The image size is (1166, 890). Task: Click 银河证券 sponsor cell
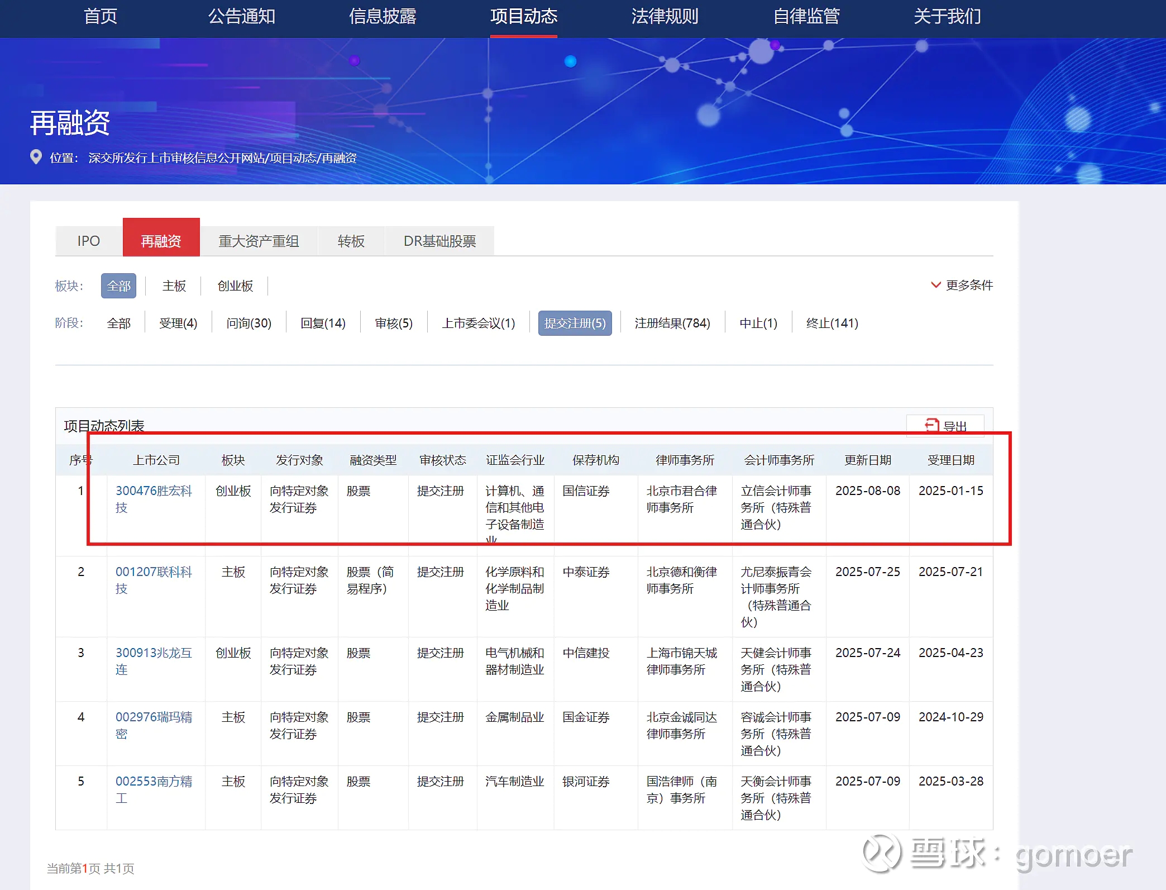[x=586, y=781]
